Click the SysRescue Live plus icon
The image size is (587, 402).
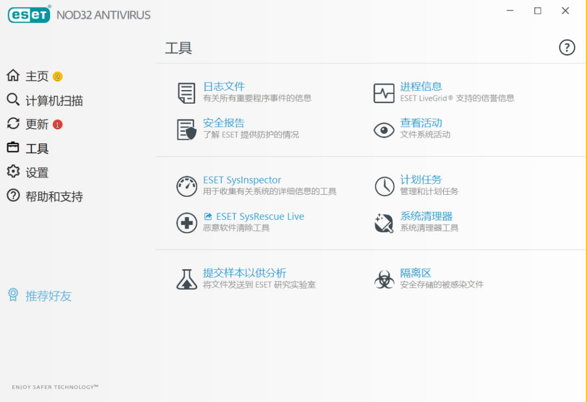click(x=186, y=222)
